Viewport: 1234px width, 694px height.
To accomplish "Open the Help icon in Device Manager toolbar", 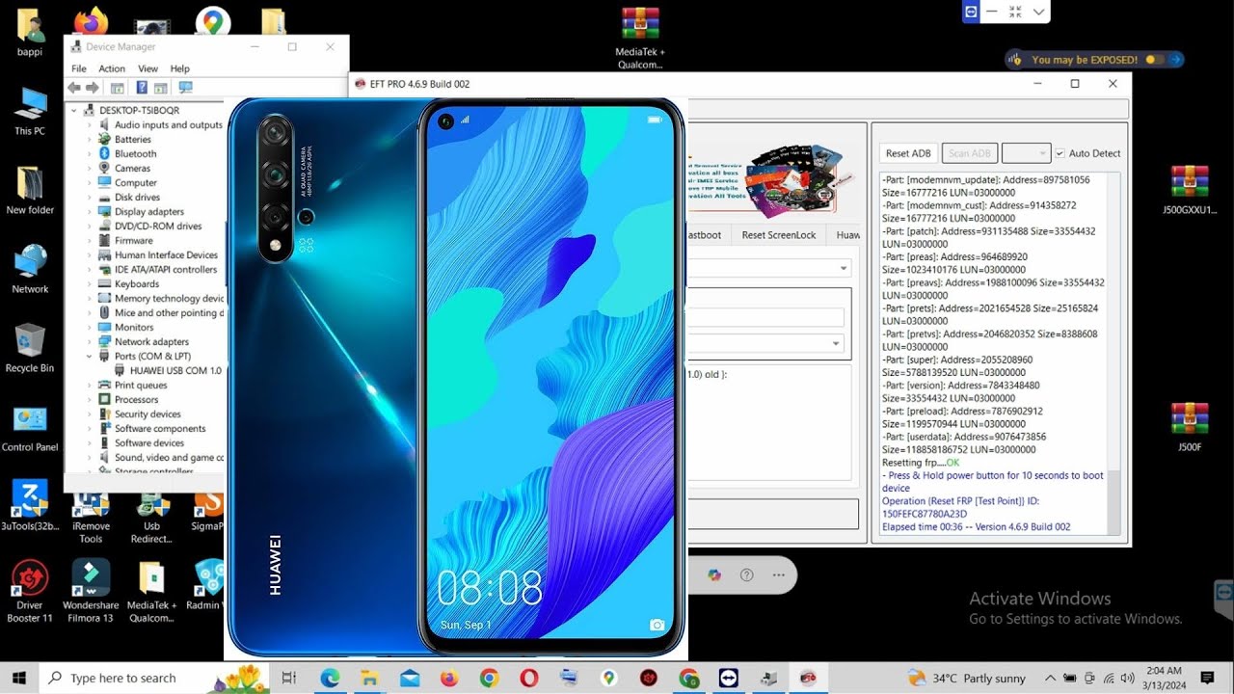I will coord(142,88).
